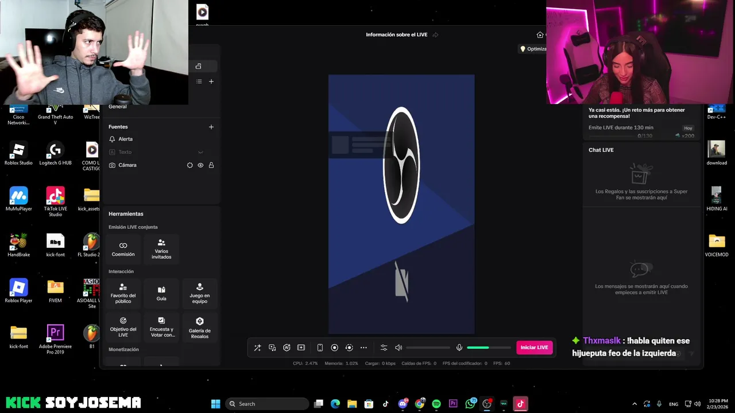Open Galería de Regalos tool

pyautogui.click(x=200, y=327)
